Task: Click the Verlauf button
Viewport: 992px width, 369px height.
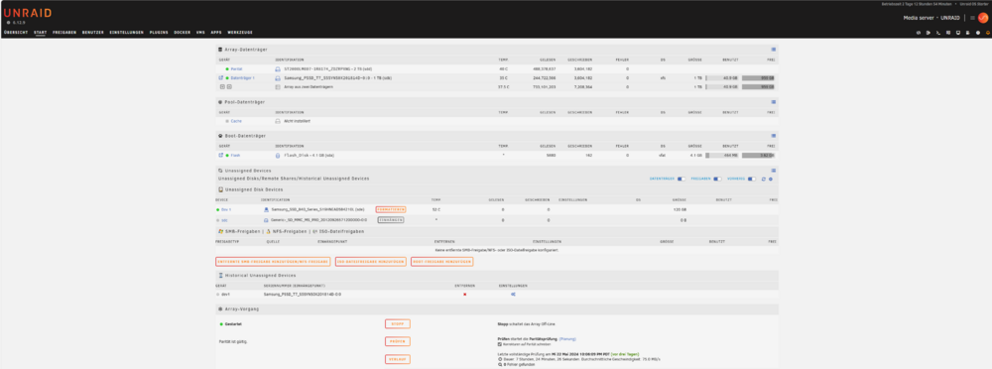Action: [x=398, y=359]
